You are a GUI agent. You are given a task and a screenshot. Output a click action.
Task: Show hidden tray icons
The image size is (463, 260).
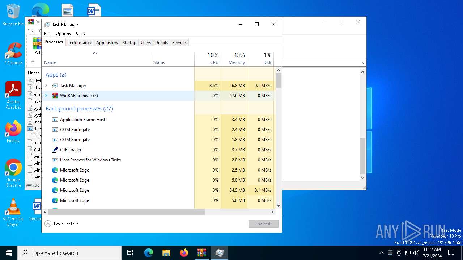point(381,253)
